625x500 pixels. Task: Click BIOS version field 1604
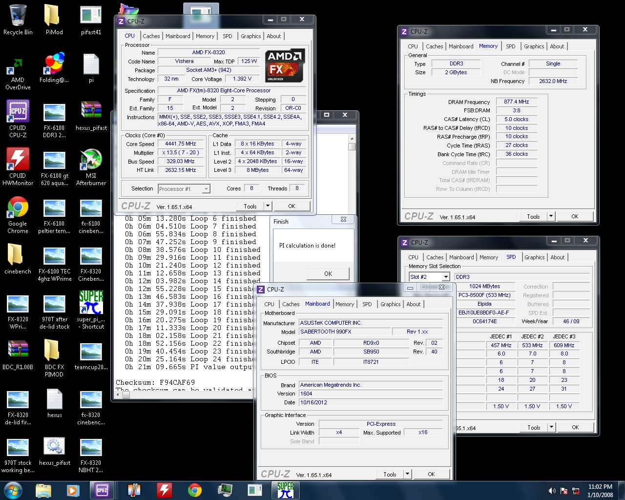click(371, 394)
